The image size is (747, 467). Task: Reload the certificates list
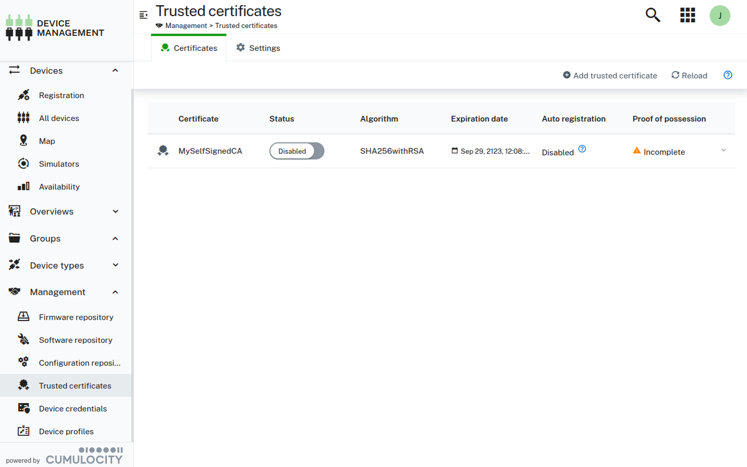pos(689,75)
